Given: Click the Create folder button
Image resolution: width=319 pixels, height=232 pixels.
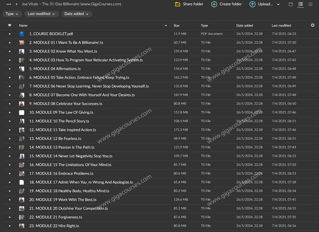Looking at the screenshot, I should 226,4.
